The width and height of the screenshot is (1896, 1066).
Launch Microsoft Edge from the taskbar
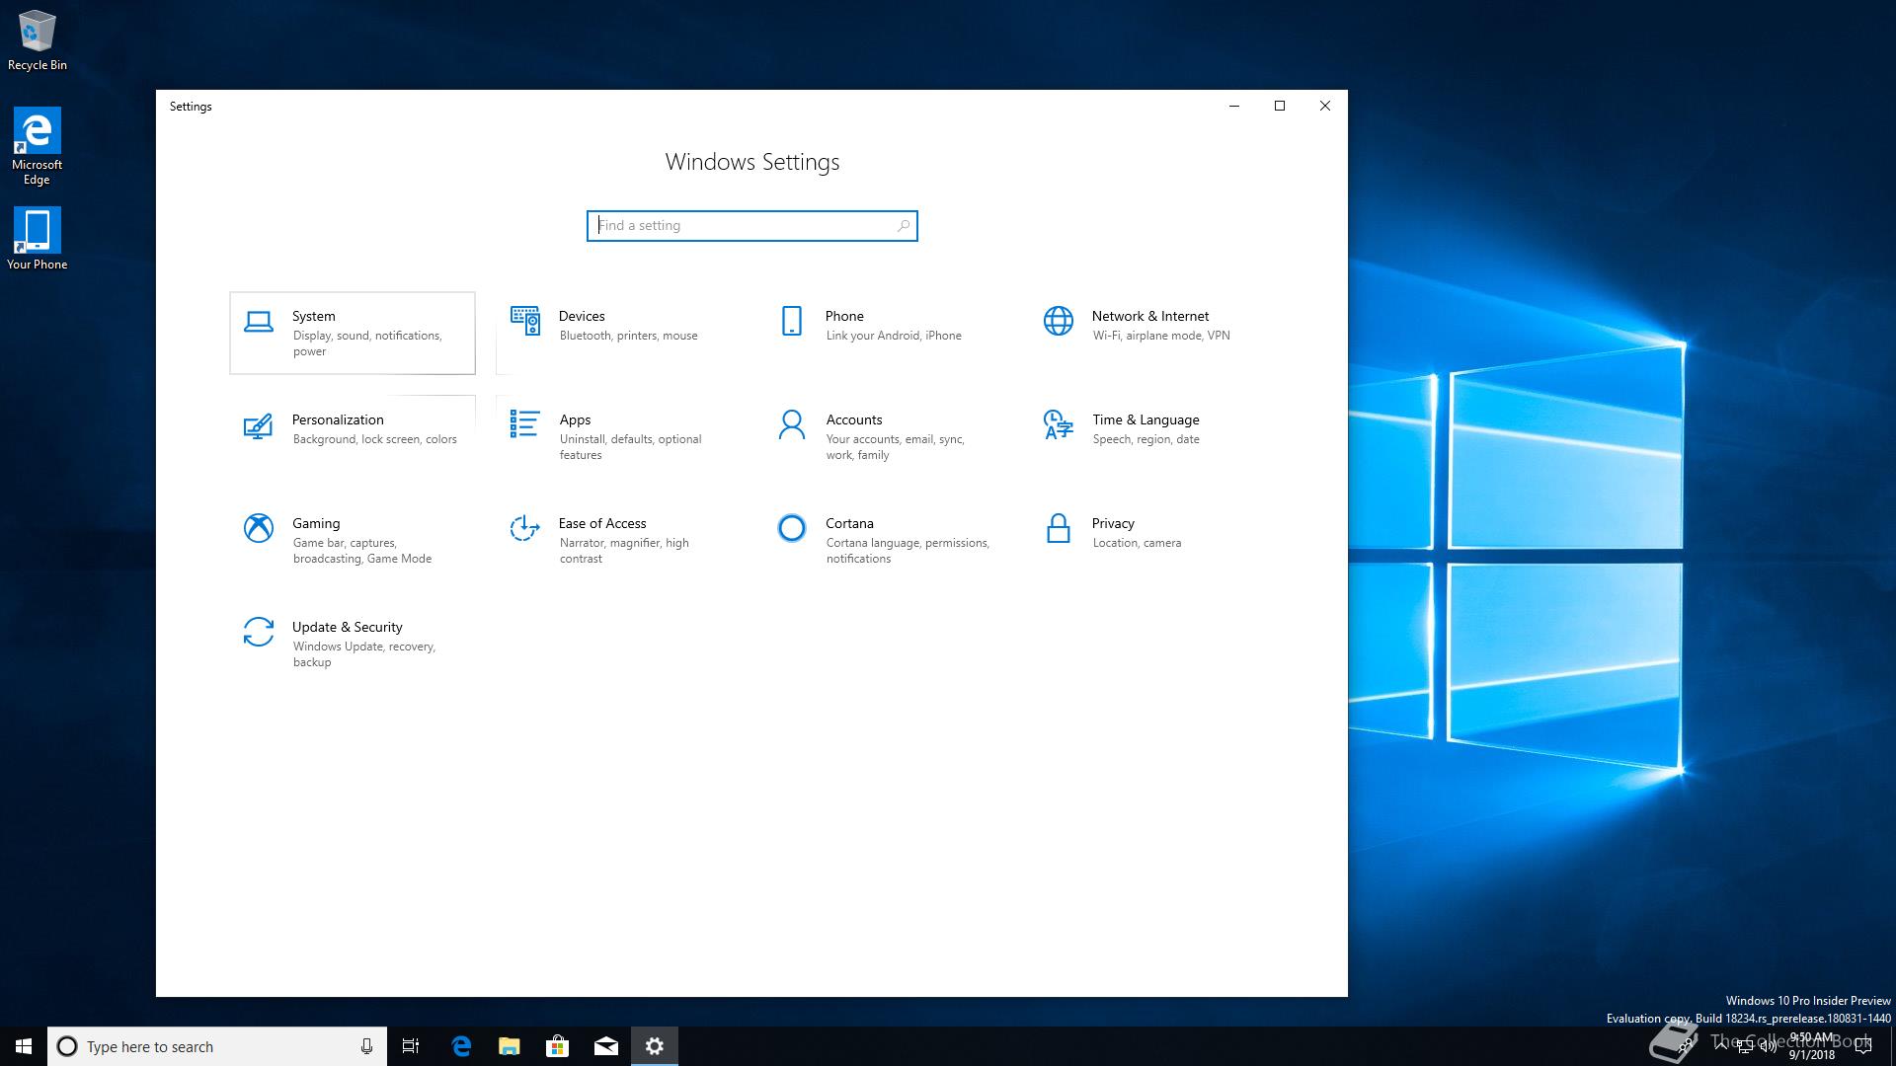461,1046
